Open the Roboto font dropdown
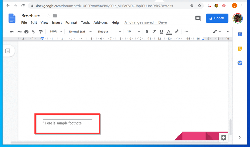The image size is (250, 147). pyautogui.click(x=109, y=32)
